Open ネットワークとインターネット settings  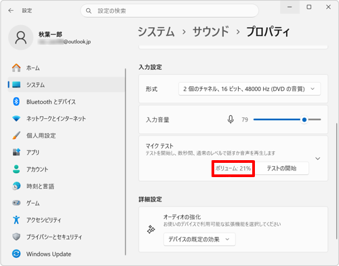tap(66, 118)
